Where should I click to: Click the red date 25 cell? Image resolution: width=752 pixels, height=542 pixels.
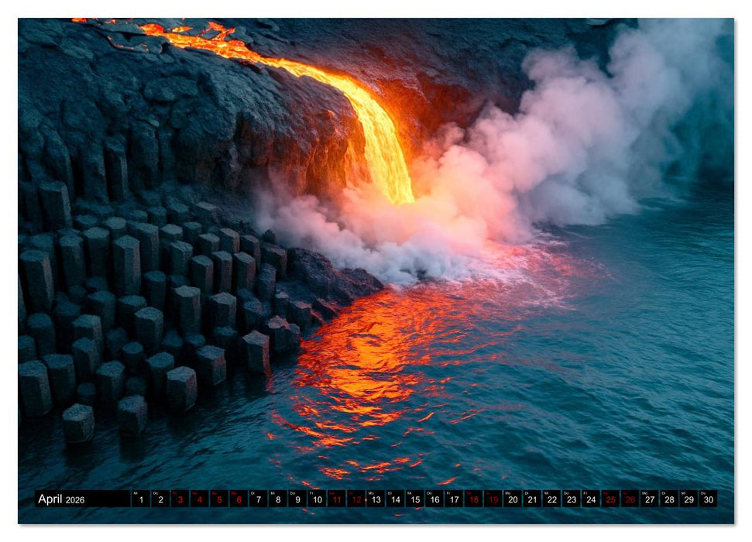tap(610, 499)
